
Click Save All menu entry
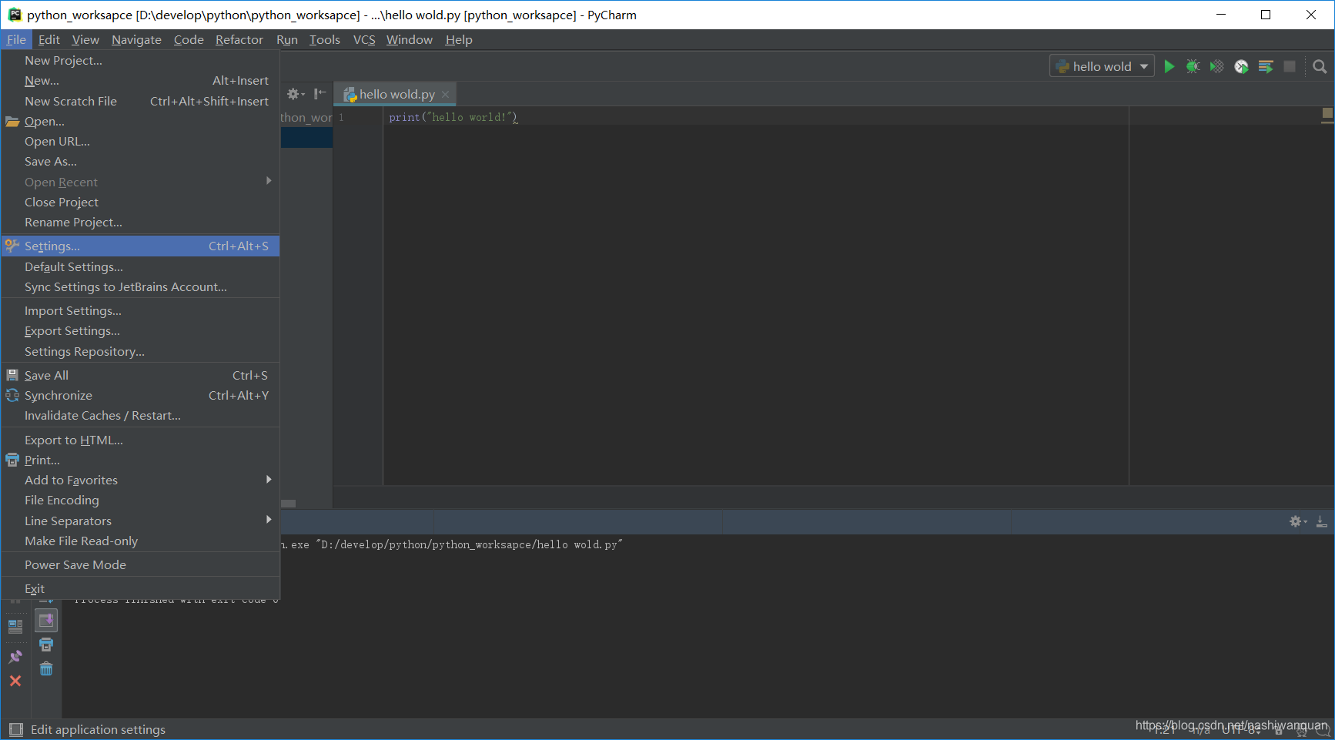click(x=140, y=375)
